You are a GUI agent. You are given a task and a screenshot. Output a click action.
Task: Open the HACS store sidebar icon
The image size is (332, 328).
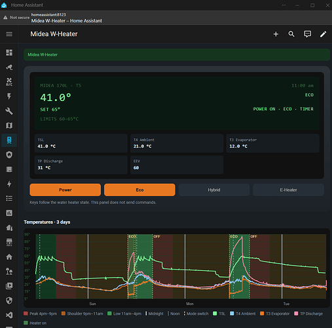(x=9, y=242)
